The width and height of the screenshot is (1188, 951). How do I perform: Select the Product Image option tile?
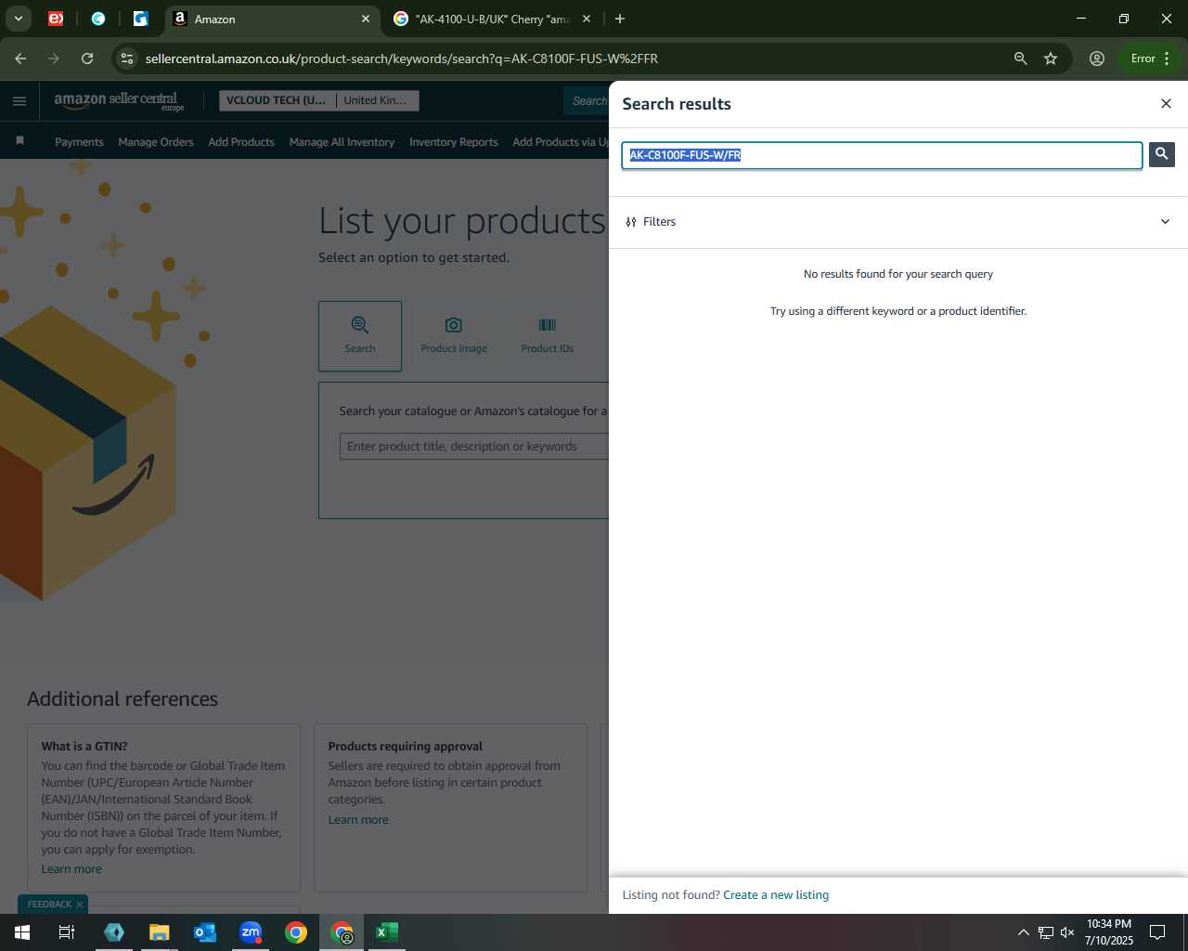tap(454, 336)
